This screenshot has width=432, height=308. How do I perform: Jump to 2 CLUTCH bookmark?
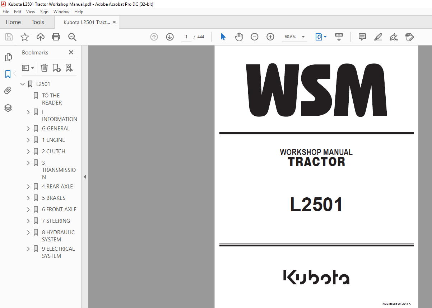click(x=54, y=151)
